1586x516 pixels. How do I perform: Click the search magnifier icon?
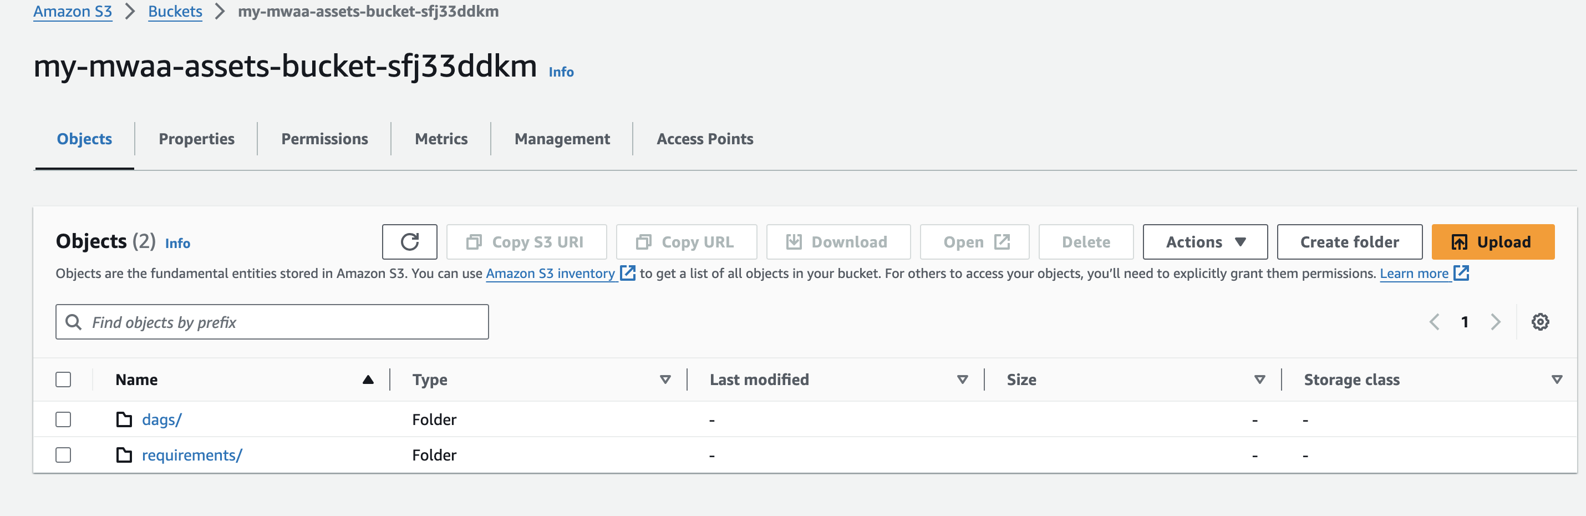point(73,321)
